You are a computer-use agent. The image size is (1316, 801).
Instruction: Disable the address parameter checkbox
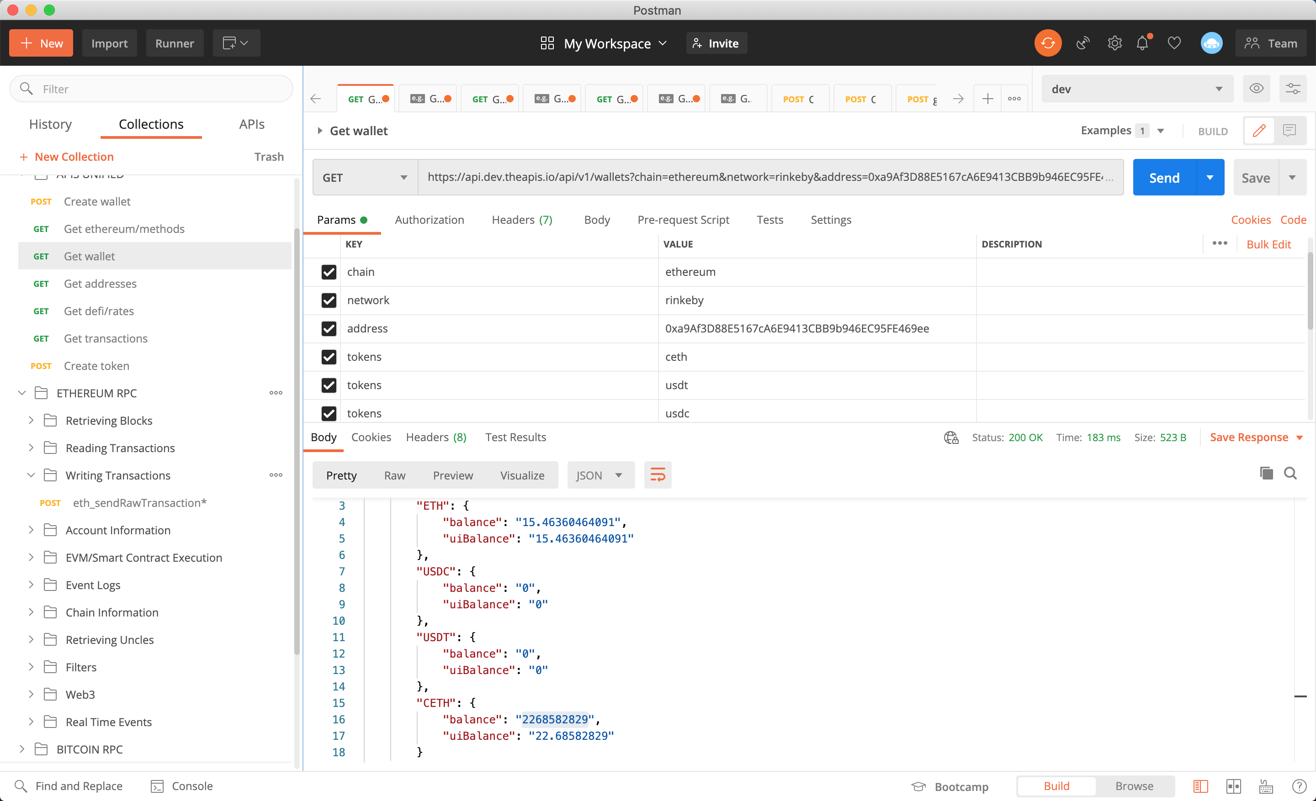coord(329,329)
